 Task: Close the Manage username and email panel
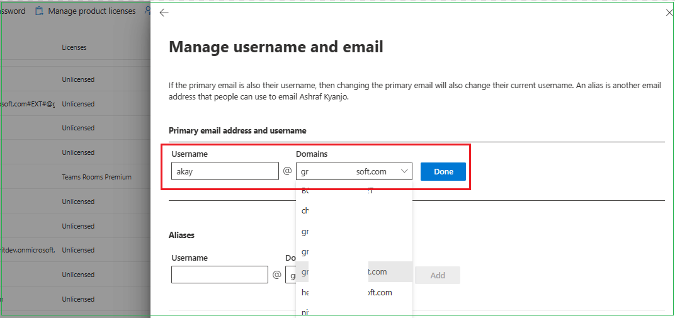tap(669, 13)
